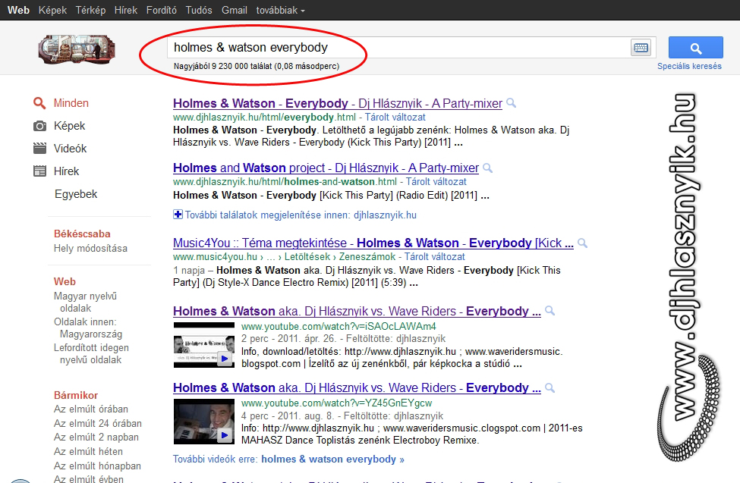Filter results to Az elmúlt hónapban
Viewport: 740px width, 483px height.
tap(97, 466)
